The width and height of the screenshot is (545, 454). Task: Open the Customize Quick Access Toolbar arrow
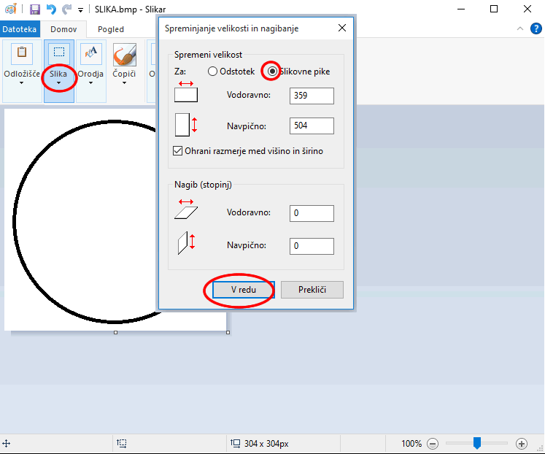pyautogui.click(x=80, y=10)
